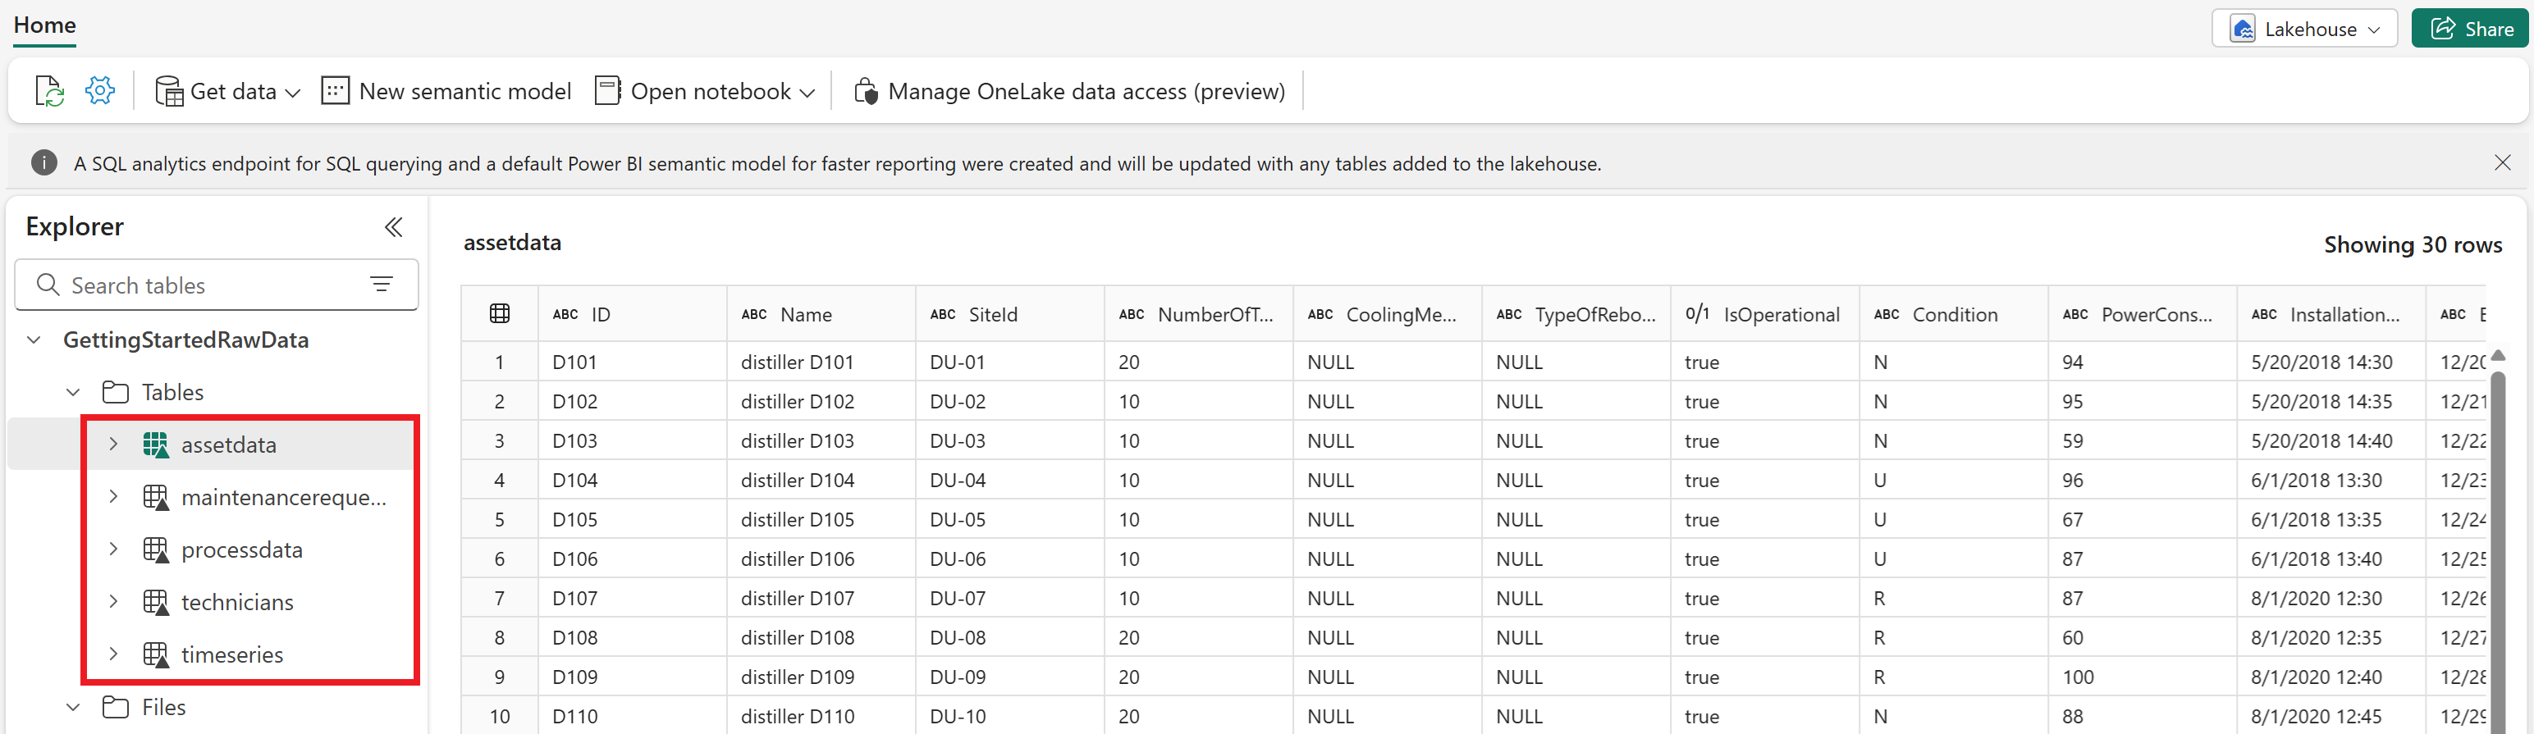Click the Condition column header
The height and width of the screenshot is (734, 2534).
tap(1955, 314)
